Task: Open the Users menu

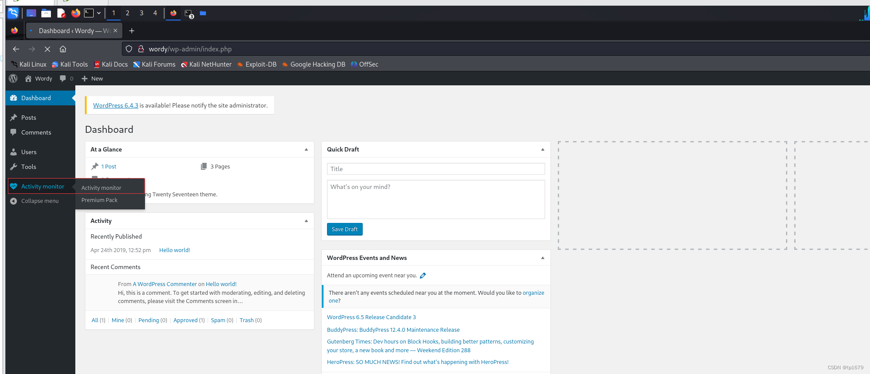Action: [40, 152]
